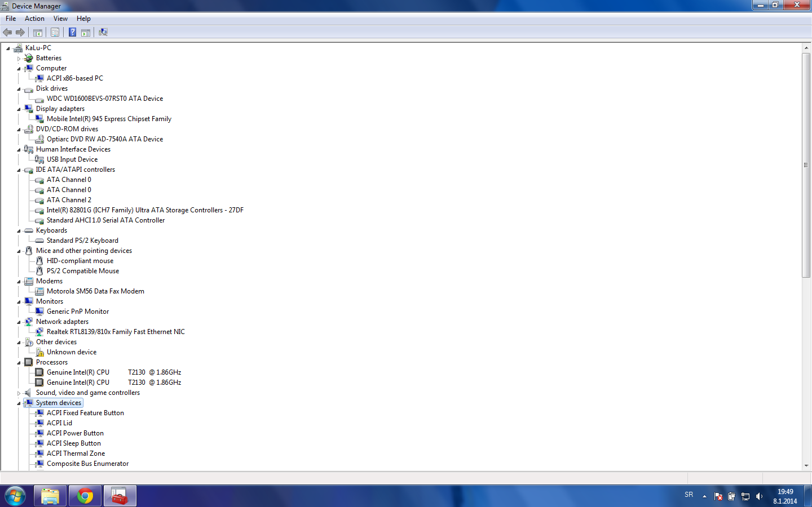Toggle the Show/Hide Action Pane toolbar icon
Screen dimensions: 812x507
(x=86, y=32)
